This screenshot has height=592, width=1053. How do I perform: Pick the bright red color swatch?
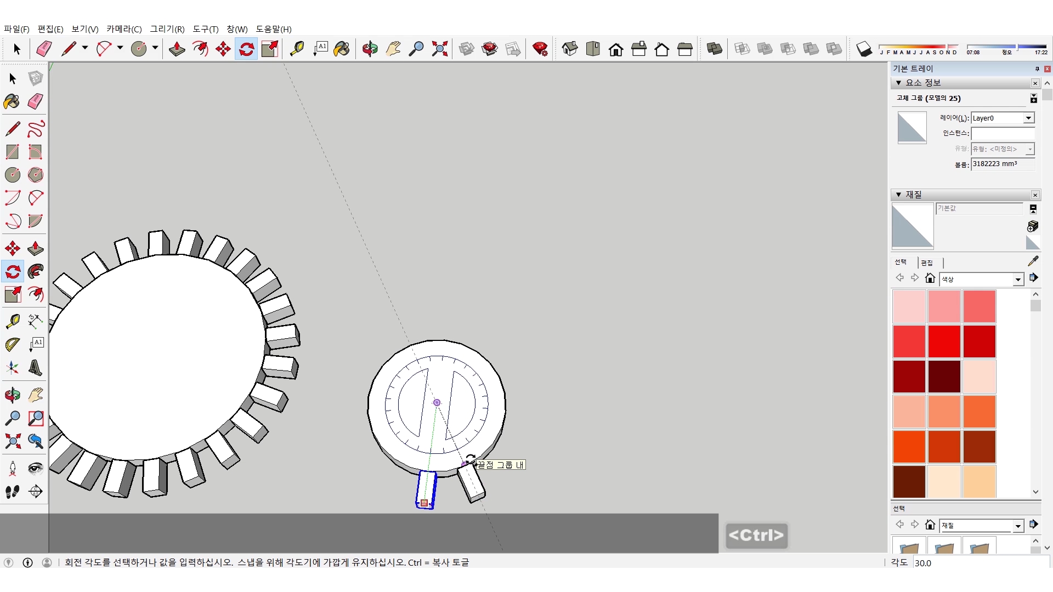click(944, 341)
